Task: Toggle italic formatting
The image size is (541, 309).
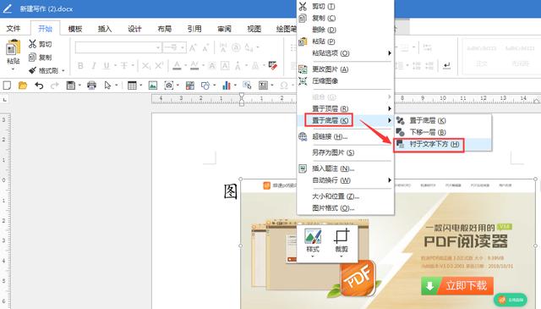Action: (x=94, y=66)
